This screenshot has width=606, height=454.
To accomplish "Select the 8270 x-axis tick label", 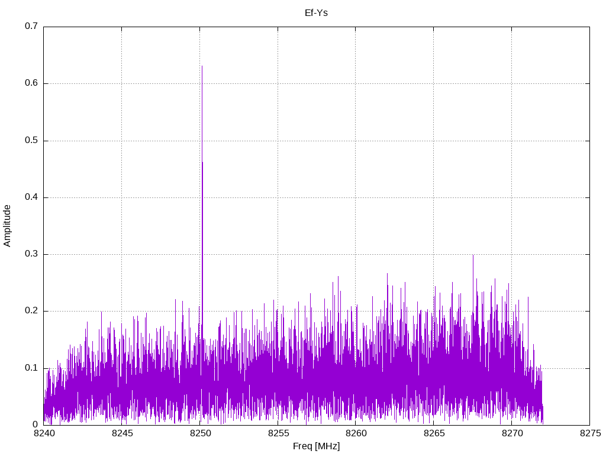I will [511, 434].
